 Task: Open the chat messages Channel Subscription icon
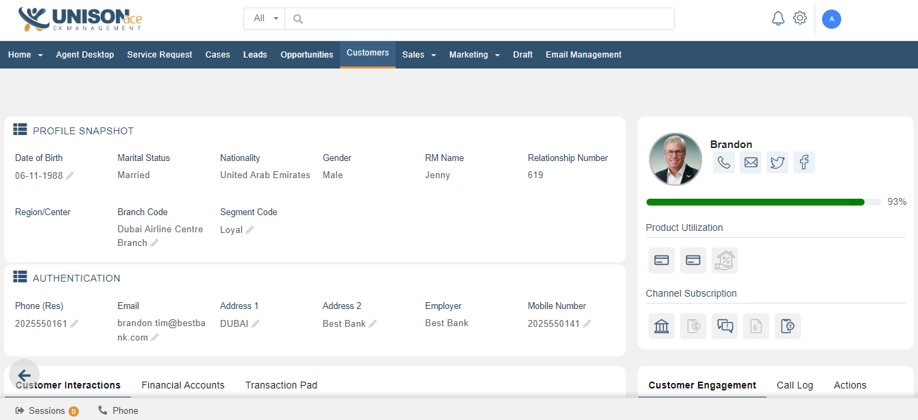coord(724,325)
